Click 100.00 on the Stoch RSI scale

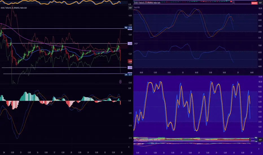pos(260,8)
